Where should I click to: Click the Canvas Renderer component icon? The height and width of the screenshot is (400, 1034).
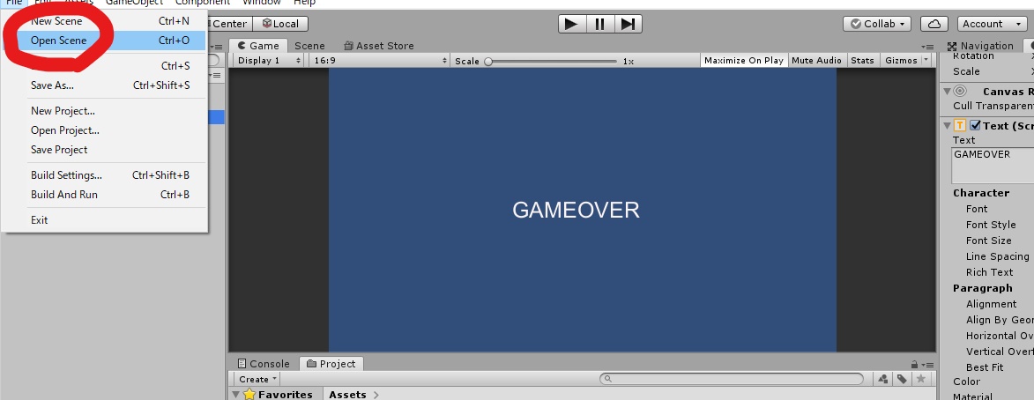(x=960, y=92)
